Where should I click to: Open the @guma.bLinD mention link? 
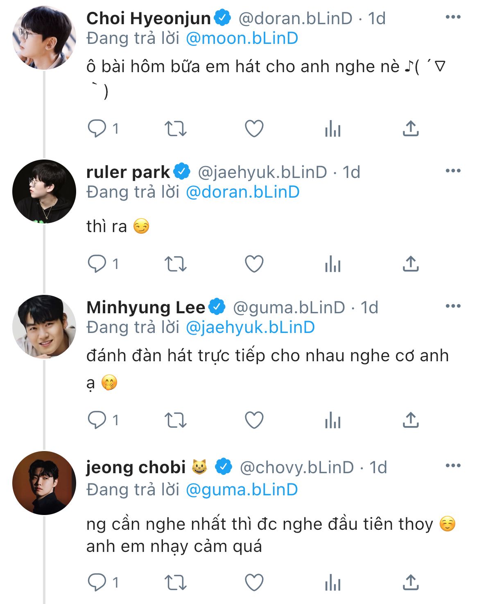(242, 490)
